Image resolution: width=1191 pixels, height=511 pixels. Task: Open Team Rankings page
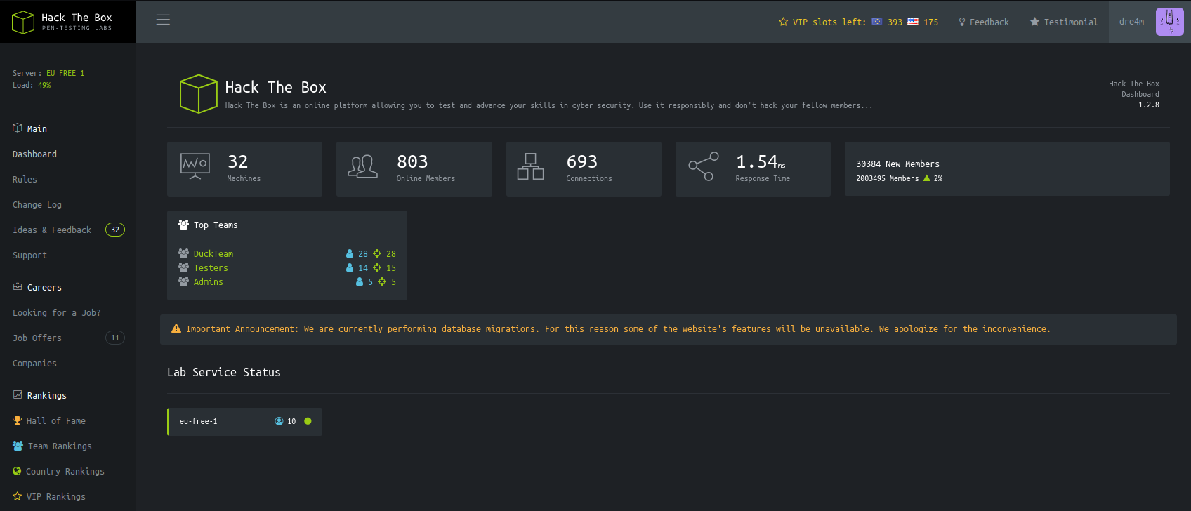[60, 446]
